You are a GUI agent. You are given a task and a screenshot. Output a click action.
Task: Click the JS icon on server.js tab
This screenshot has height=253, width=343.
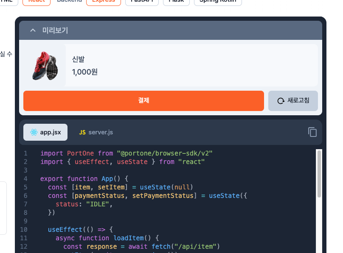(x=82, y=132)
